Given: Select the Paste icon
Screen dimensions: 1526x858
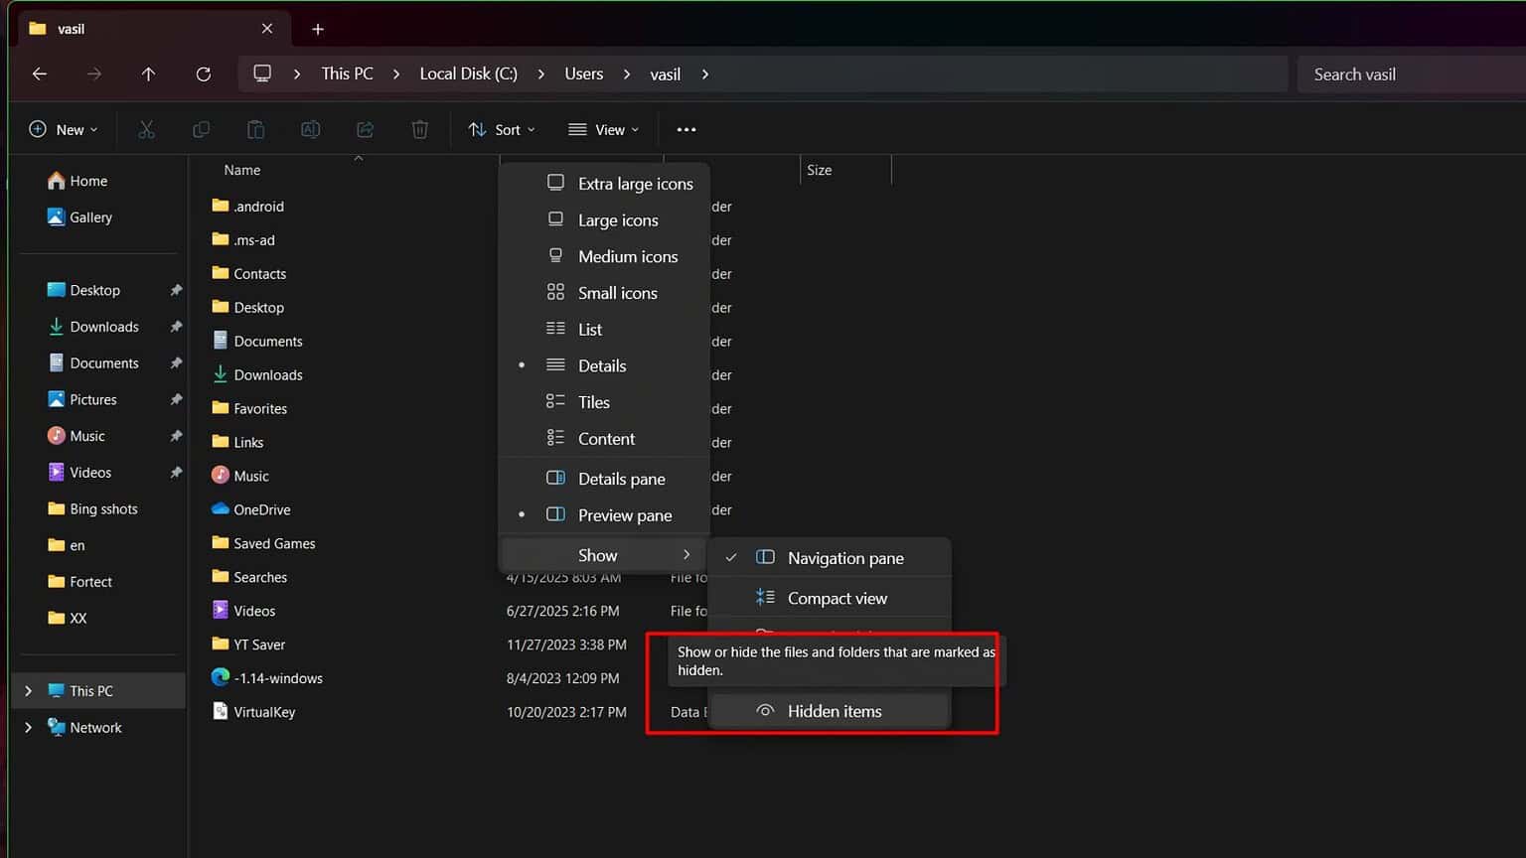Looking at the screenshot, I should [255, 129].
